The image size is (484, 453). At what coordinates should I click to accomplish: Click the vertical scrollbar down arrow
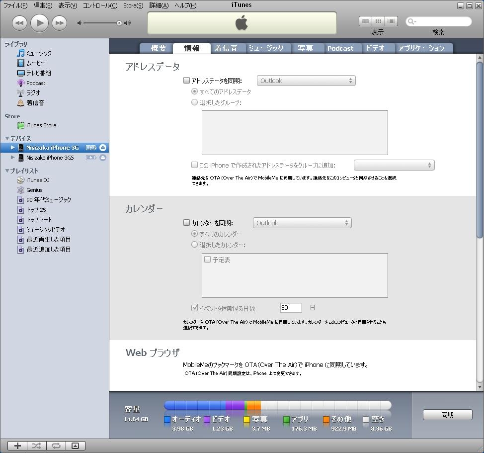click(480, 387)
